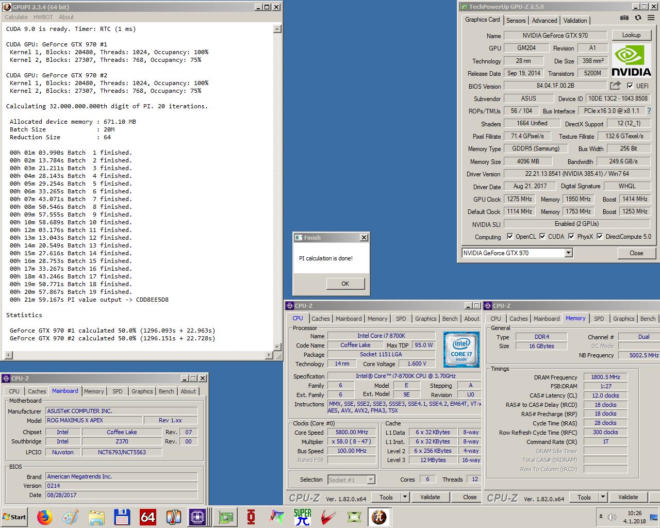Click the BIOS Version field 84.04.1F.00.2B

coord(555,86)
